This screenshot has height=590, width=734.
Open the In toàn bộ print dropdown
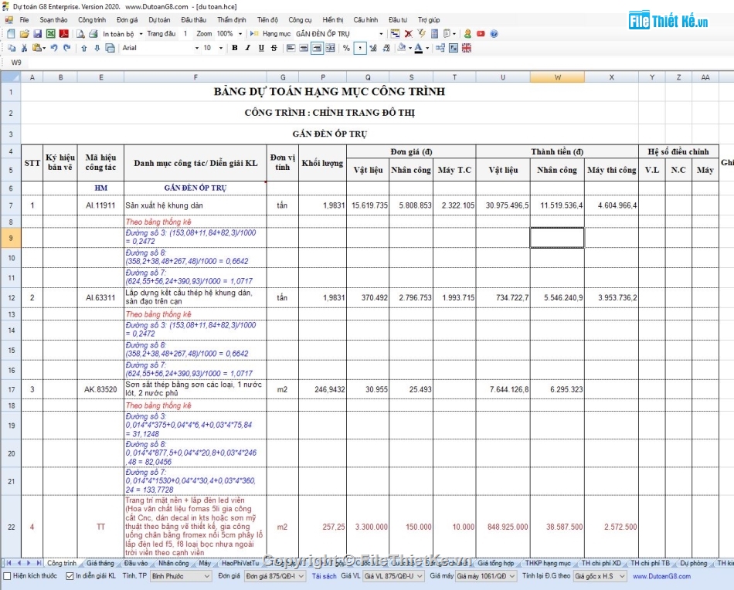[x=141, y=34]
